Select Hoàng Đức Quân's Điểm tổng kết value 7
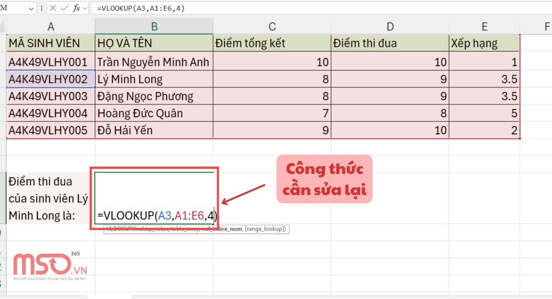 coord(272,113)
